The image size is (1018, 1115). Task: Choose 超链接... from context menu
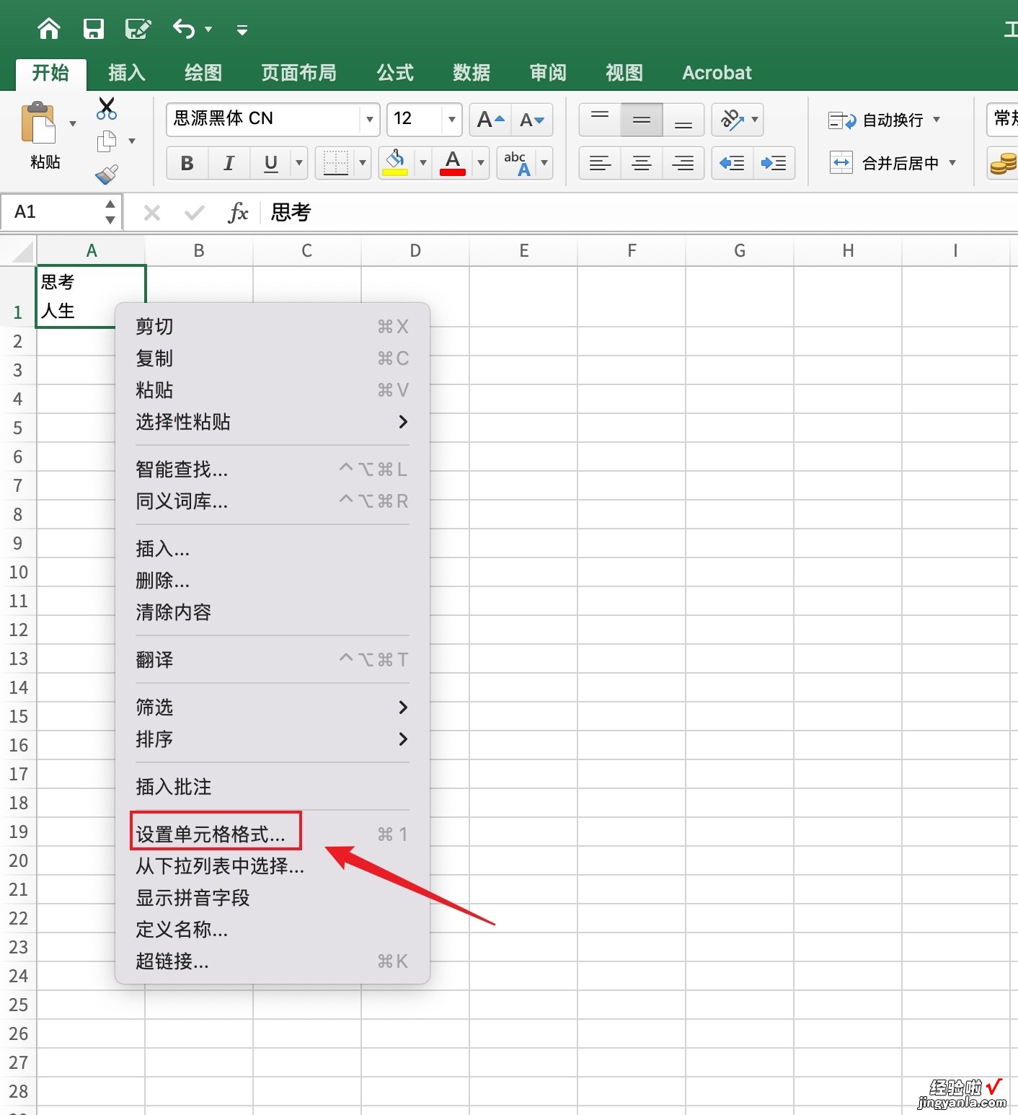click(273, 961)
